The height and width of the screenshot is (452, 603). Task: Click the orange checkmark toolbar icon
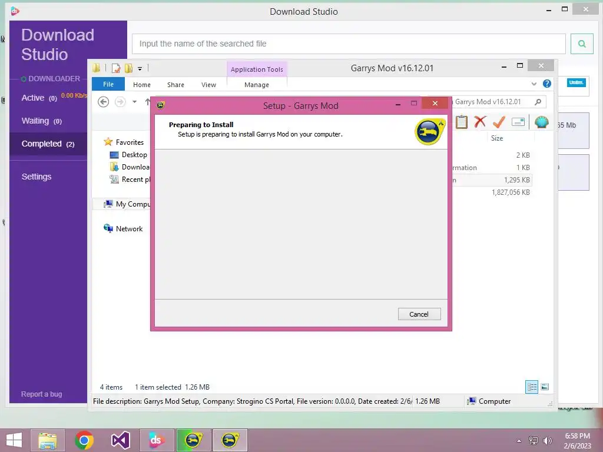pos(499,122)
